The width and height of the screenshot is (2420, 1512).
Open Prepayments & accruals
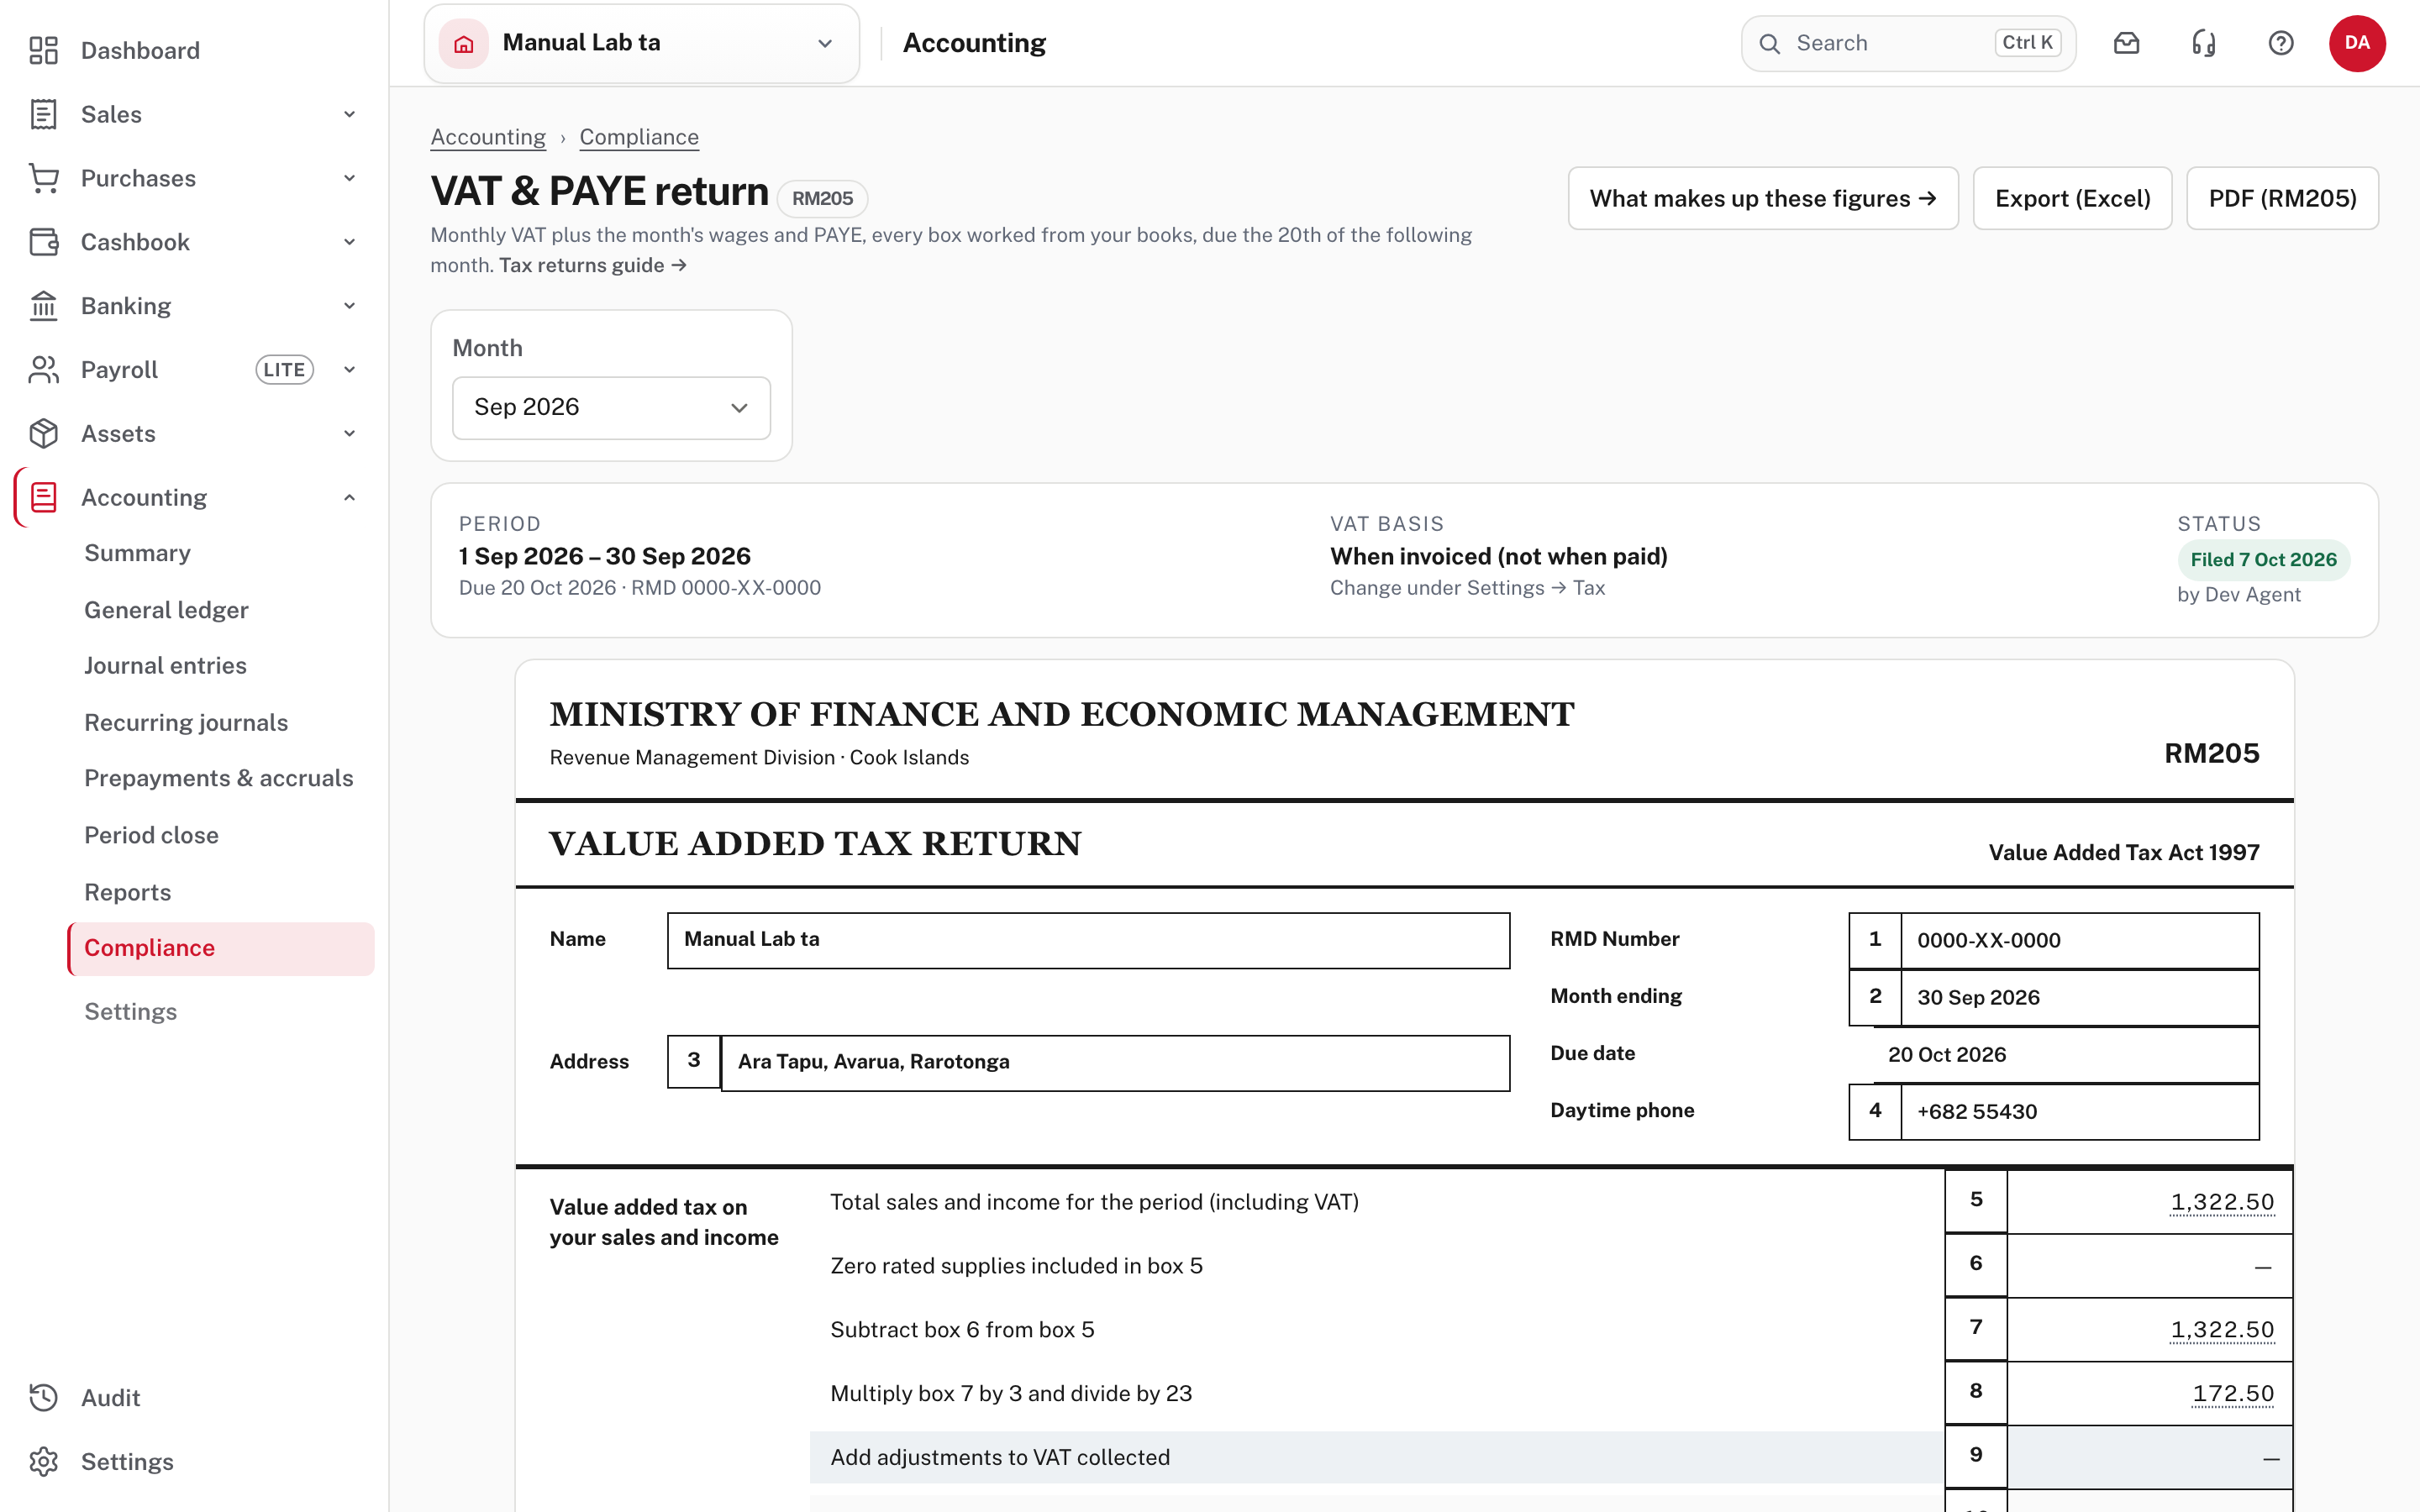[x=219, y=778]
